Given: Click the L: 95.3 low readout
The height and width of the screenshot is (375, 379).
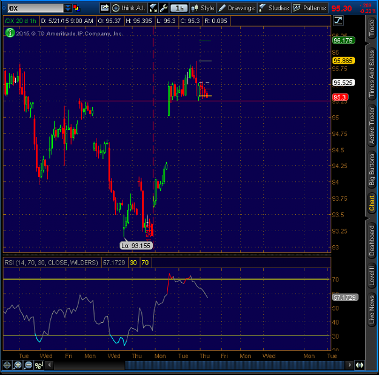Looking at the screenshot, I should pyautogui.click(x=166, y=21).
